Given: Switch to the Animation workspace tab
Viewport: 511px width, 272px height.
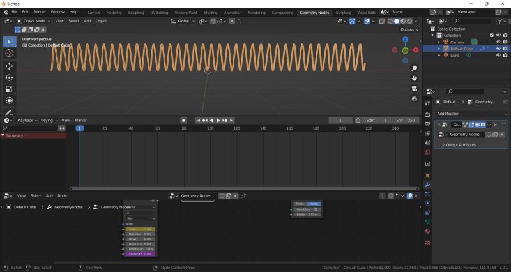Looking at the screenshot, I should 233,13.
